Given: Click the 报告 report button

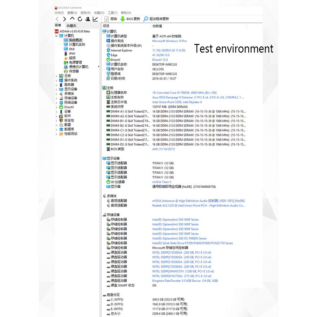Looking at the screenshot, I should click(111, 19).
